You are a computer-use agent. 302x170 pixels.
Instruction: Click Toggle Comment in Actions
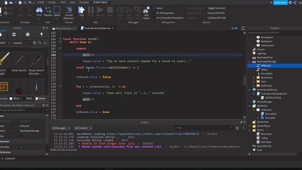tap(217, 8)
